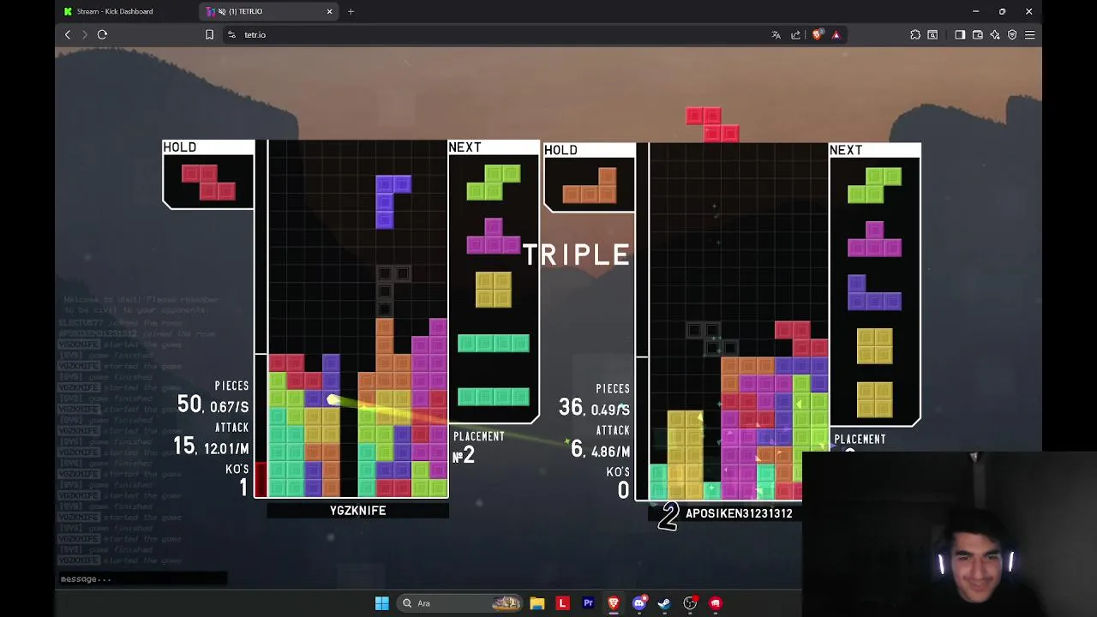Open Brave Shields lion icon

coord(817,34)
